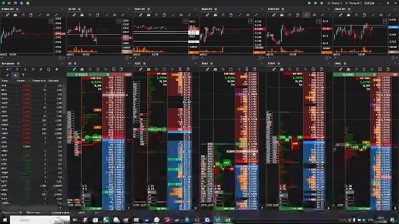Select the brush tool in IMOEX chart toolbar
This screenshot has width=399, height=224.
[56, 15]
